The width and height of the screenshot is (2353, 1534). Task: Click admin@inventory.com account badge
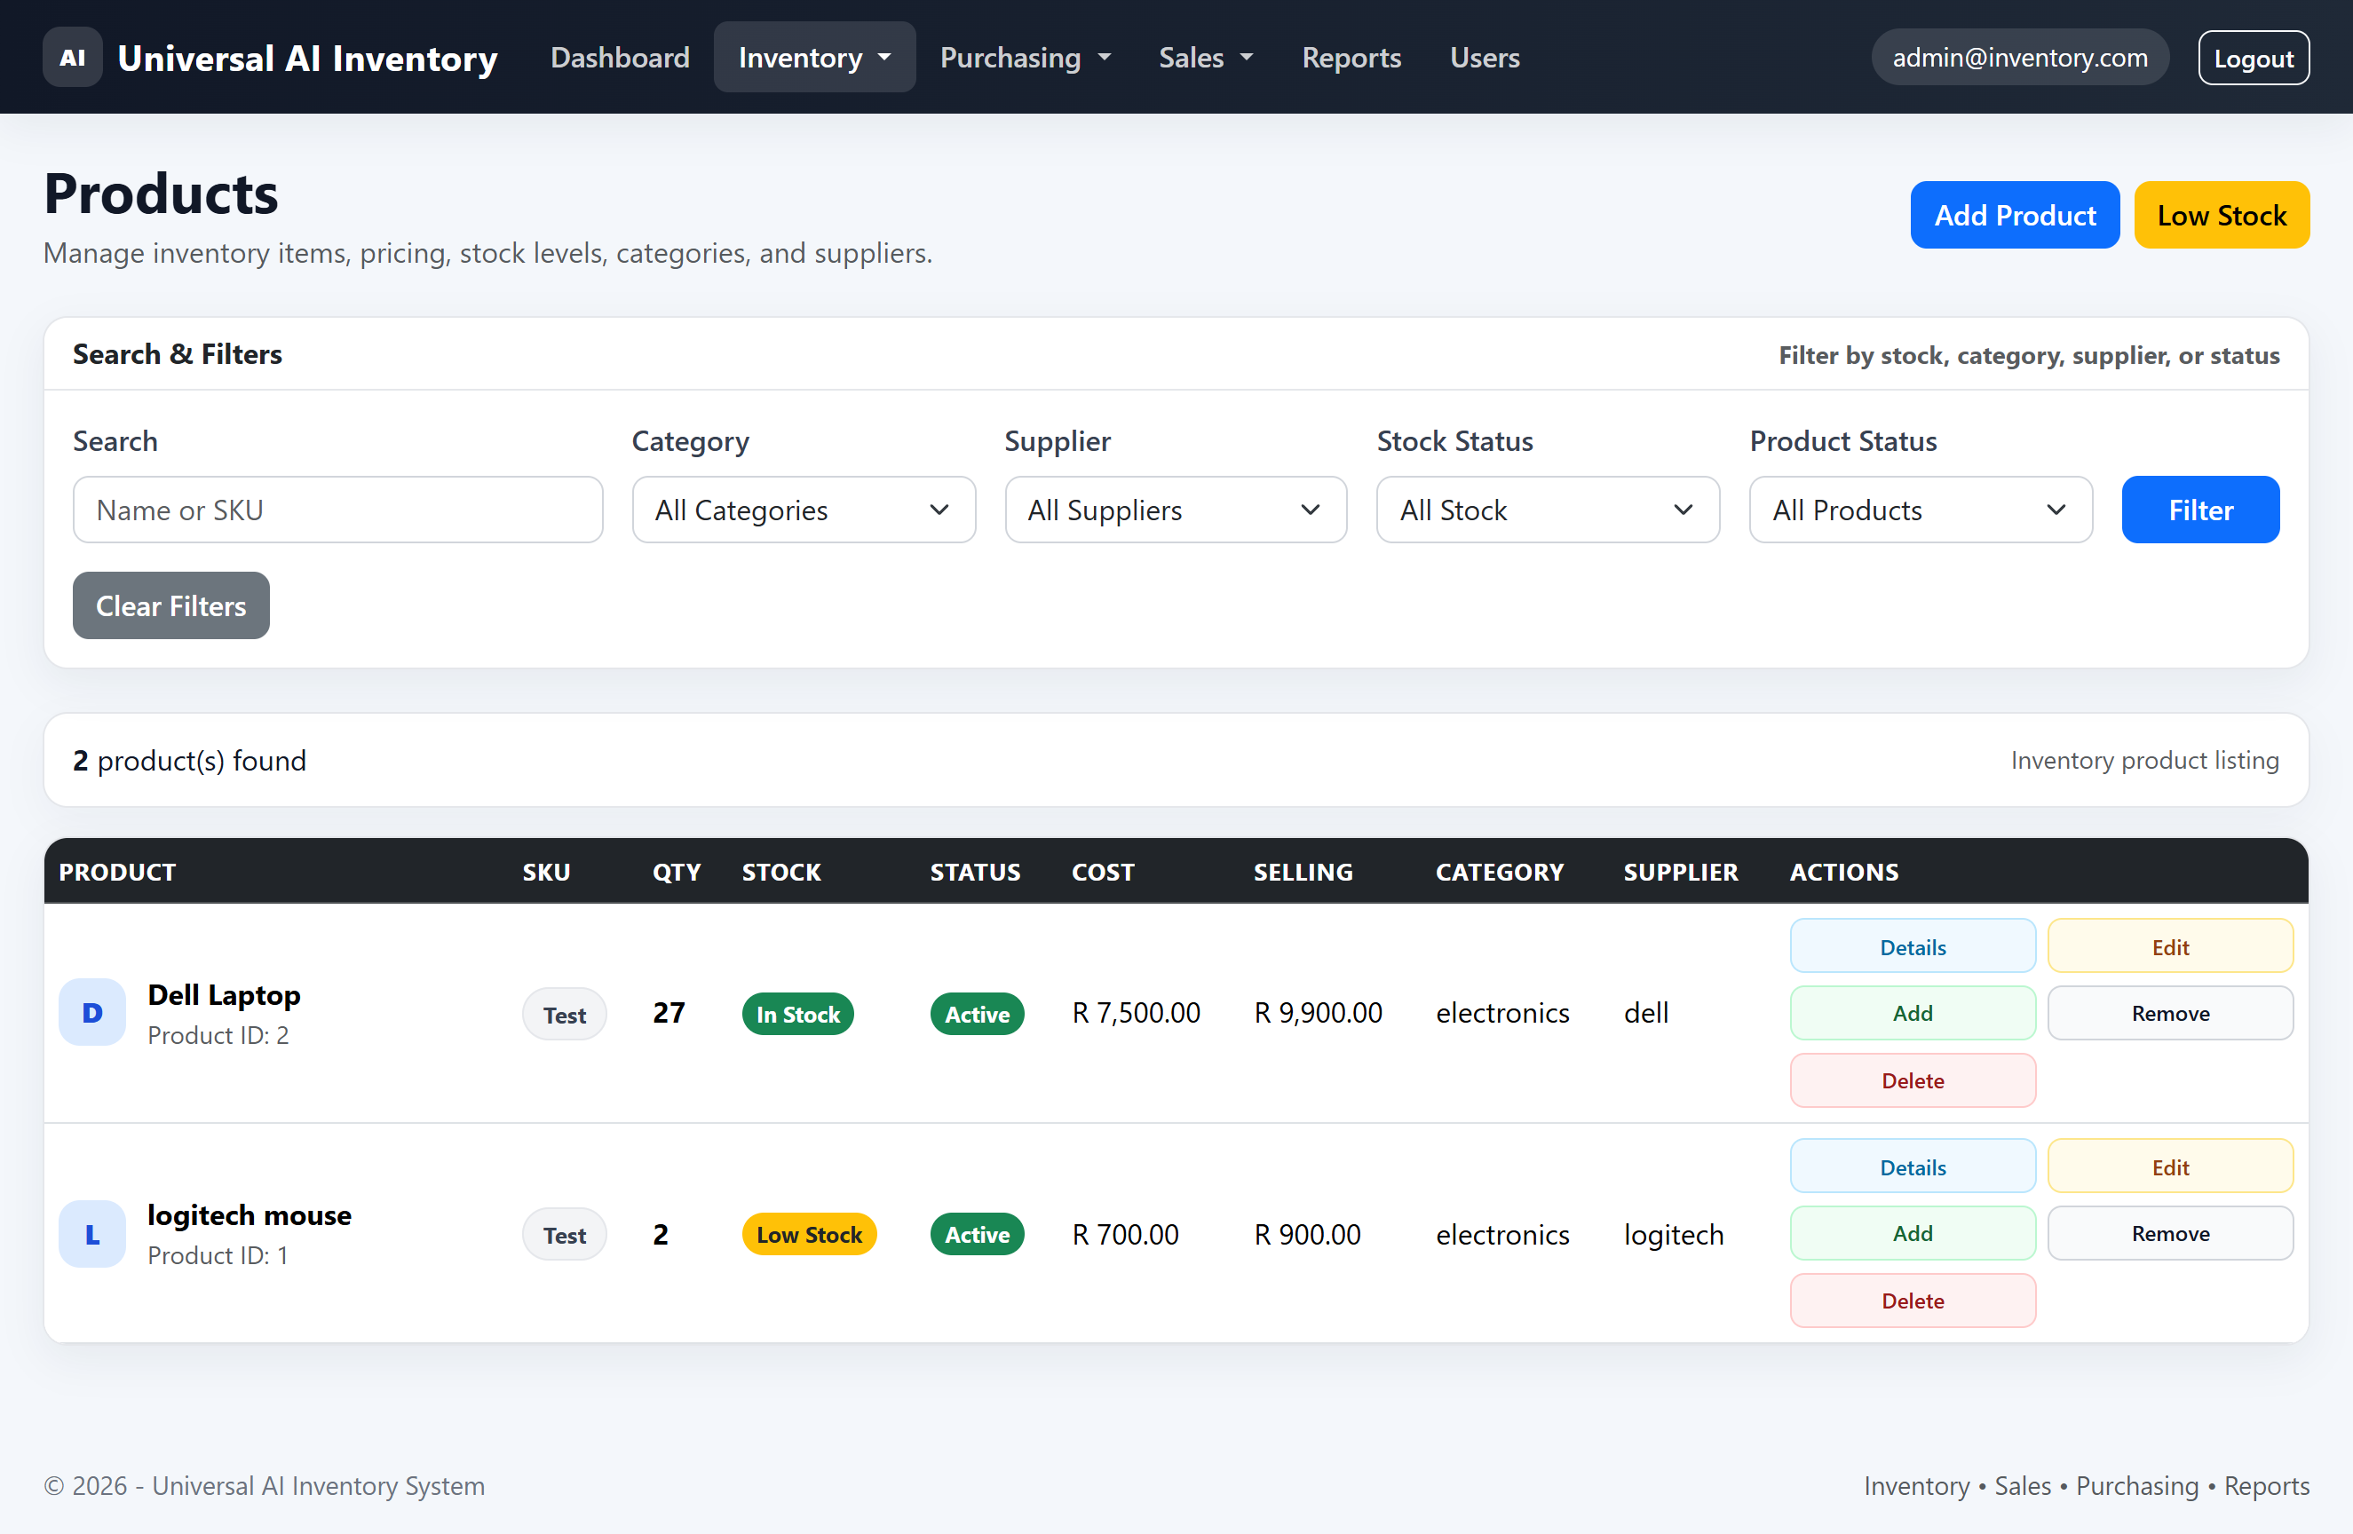pos(2020,58)
